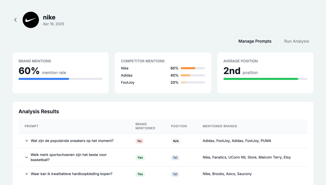This screenshot has height=185, width=326.
Task: Click the Nike 60% orange bar
Action: click(x=193, y=68)
